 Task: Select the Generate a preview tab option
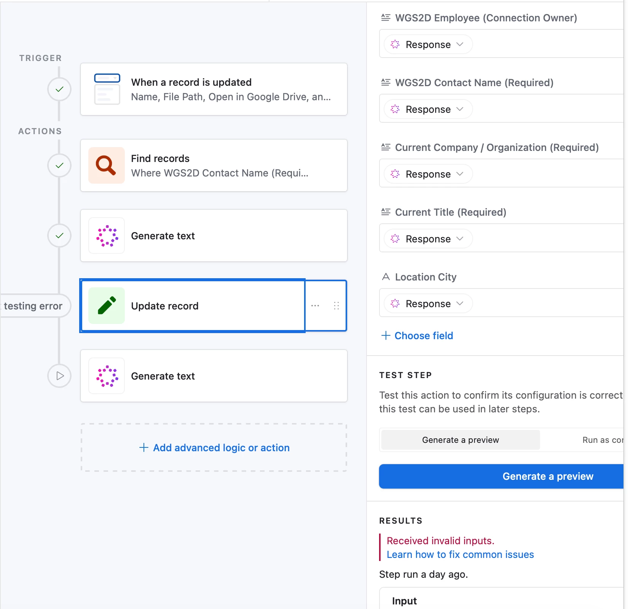tap(460, 440)
